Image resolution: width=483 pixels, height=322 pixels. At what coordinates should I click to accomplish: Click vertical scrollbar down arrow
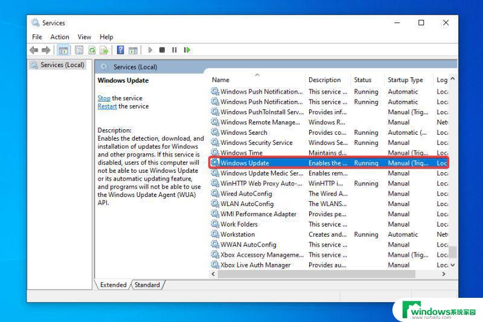pos(452,265)
